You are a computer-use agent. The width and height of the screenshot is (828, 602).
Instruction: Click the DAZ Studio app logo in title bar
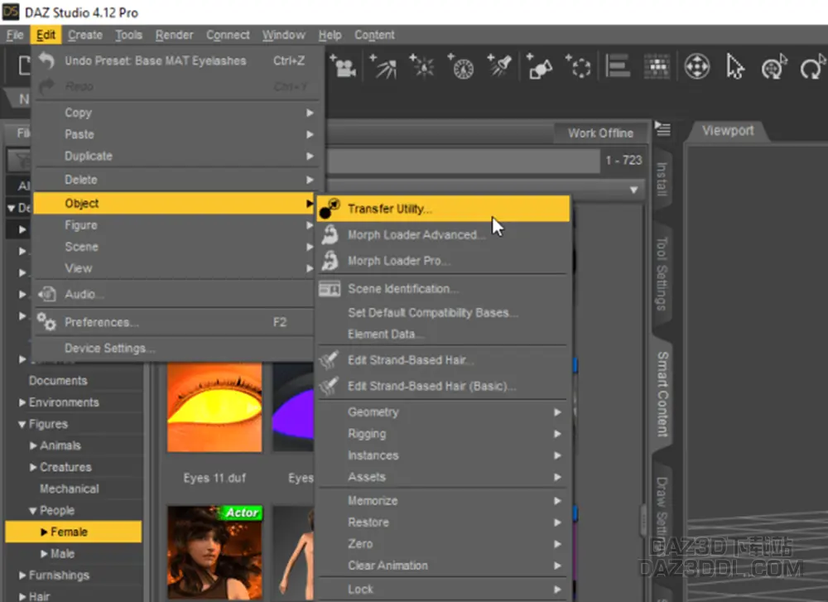[11, 12]
